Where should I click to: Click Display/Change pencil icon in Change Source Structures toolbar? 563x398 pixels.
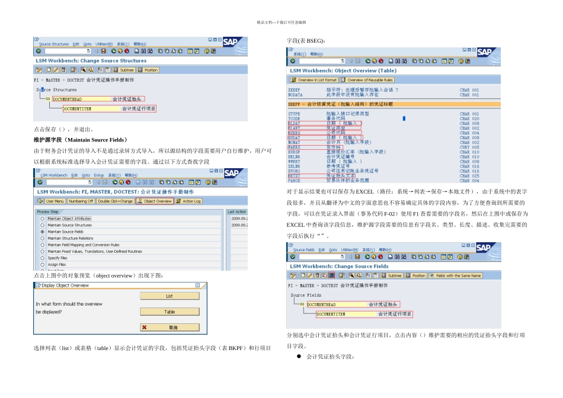tap(39, 70)
